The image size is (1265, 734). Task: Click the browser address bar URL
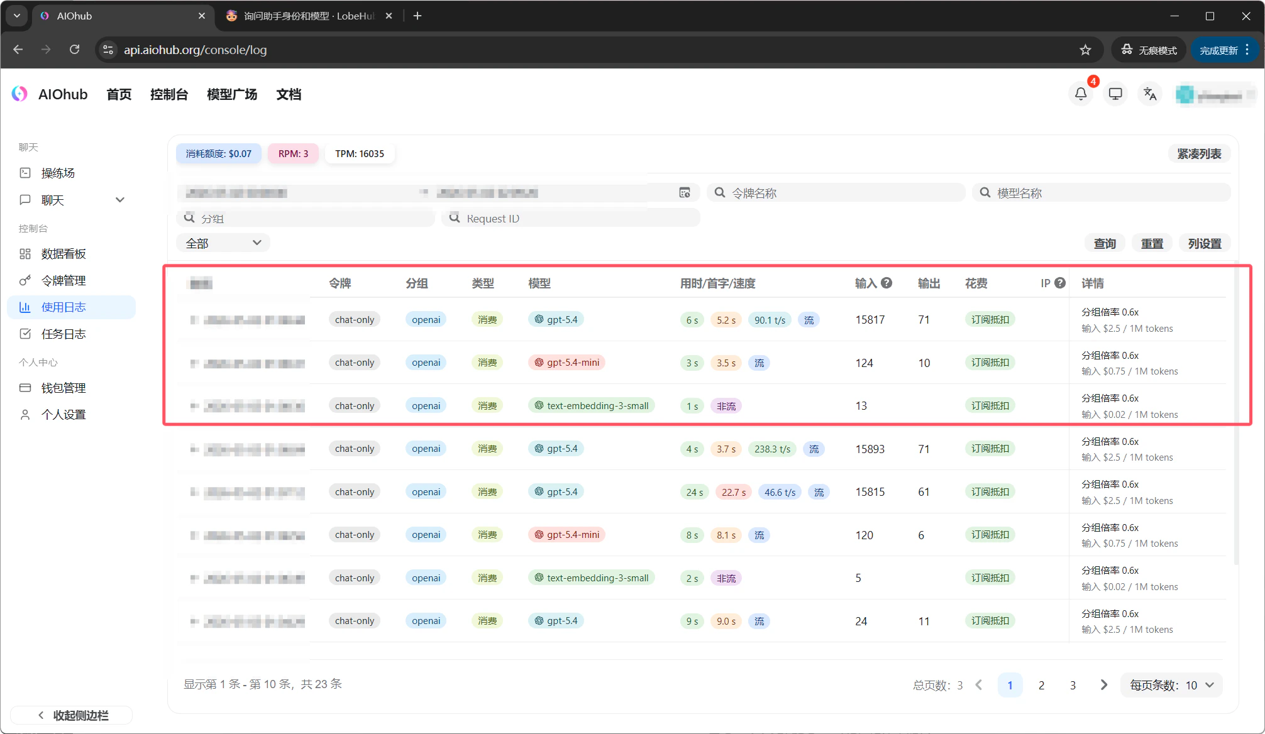pyautogui.click(x=195, y=50)
